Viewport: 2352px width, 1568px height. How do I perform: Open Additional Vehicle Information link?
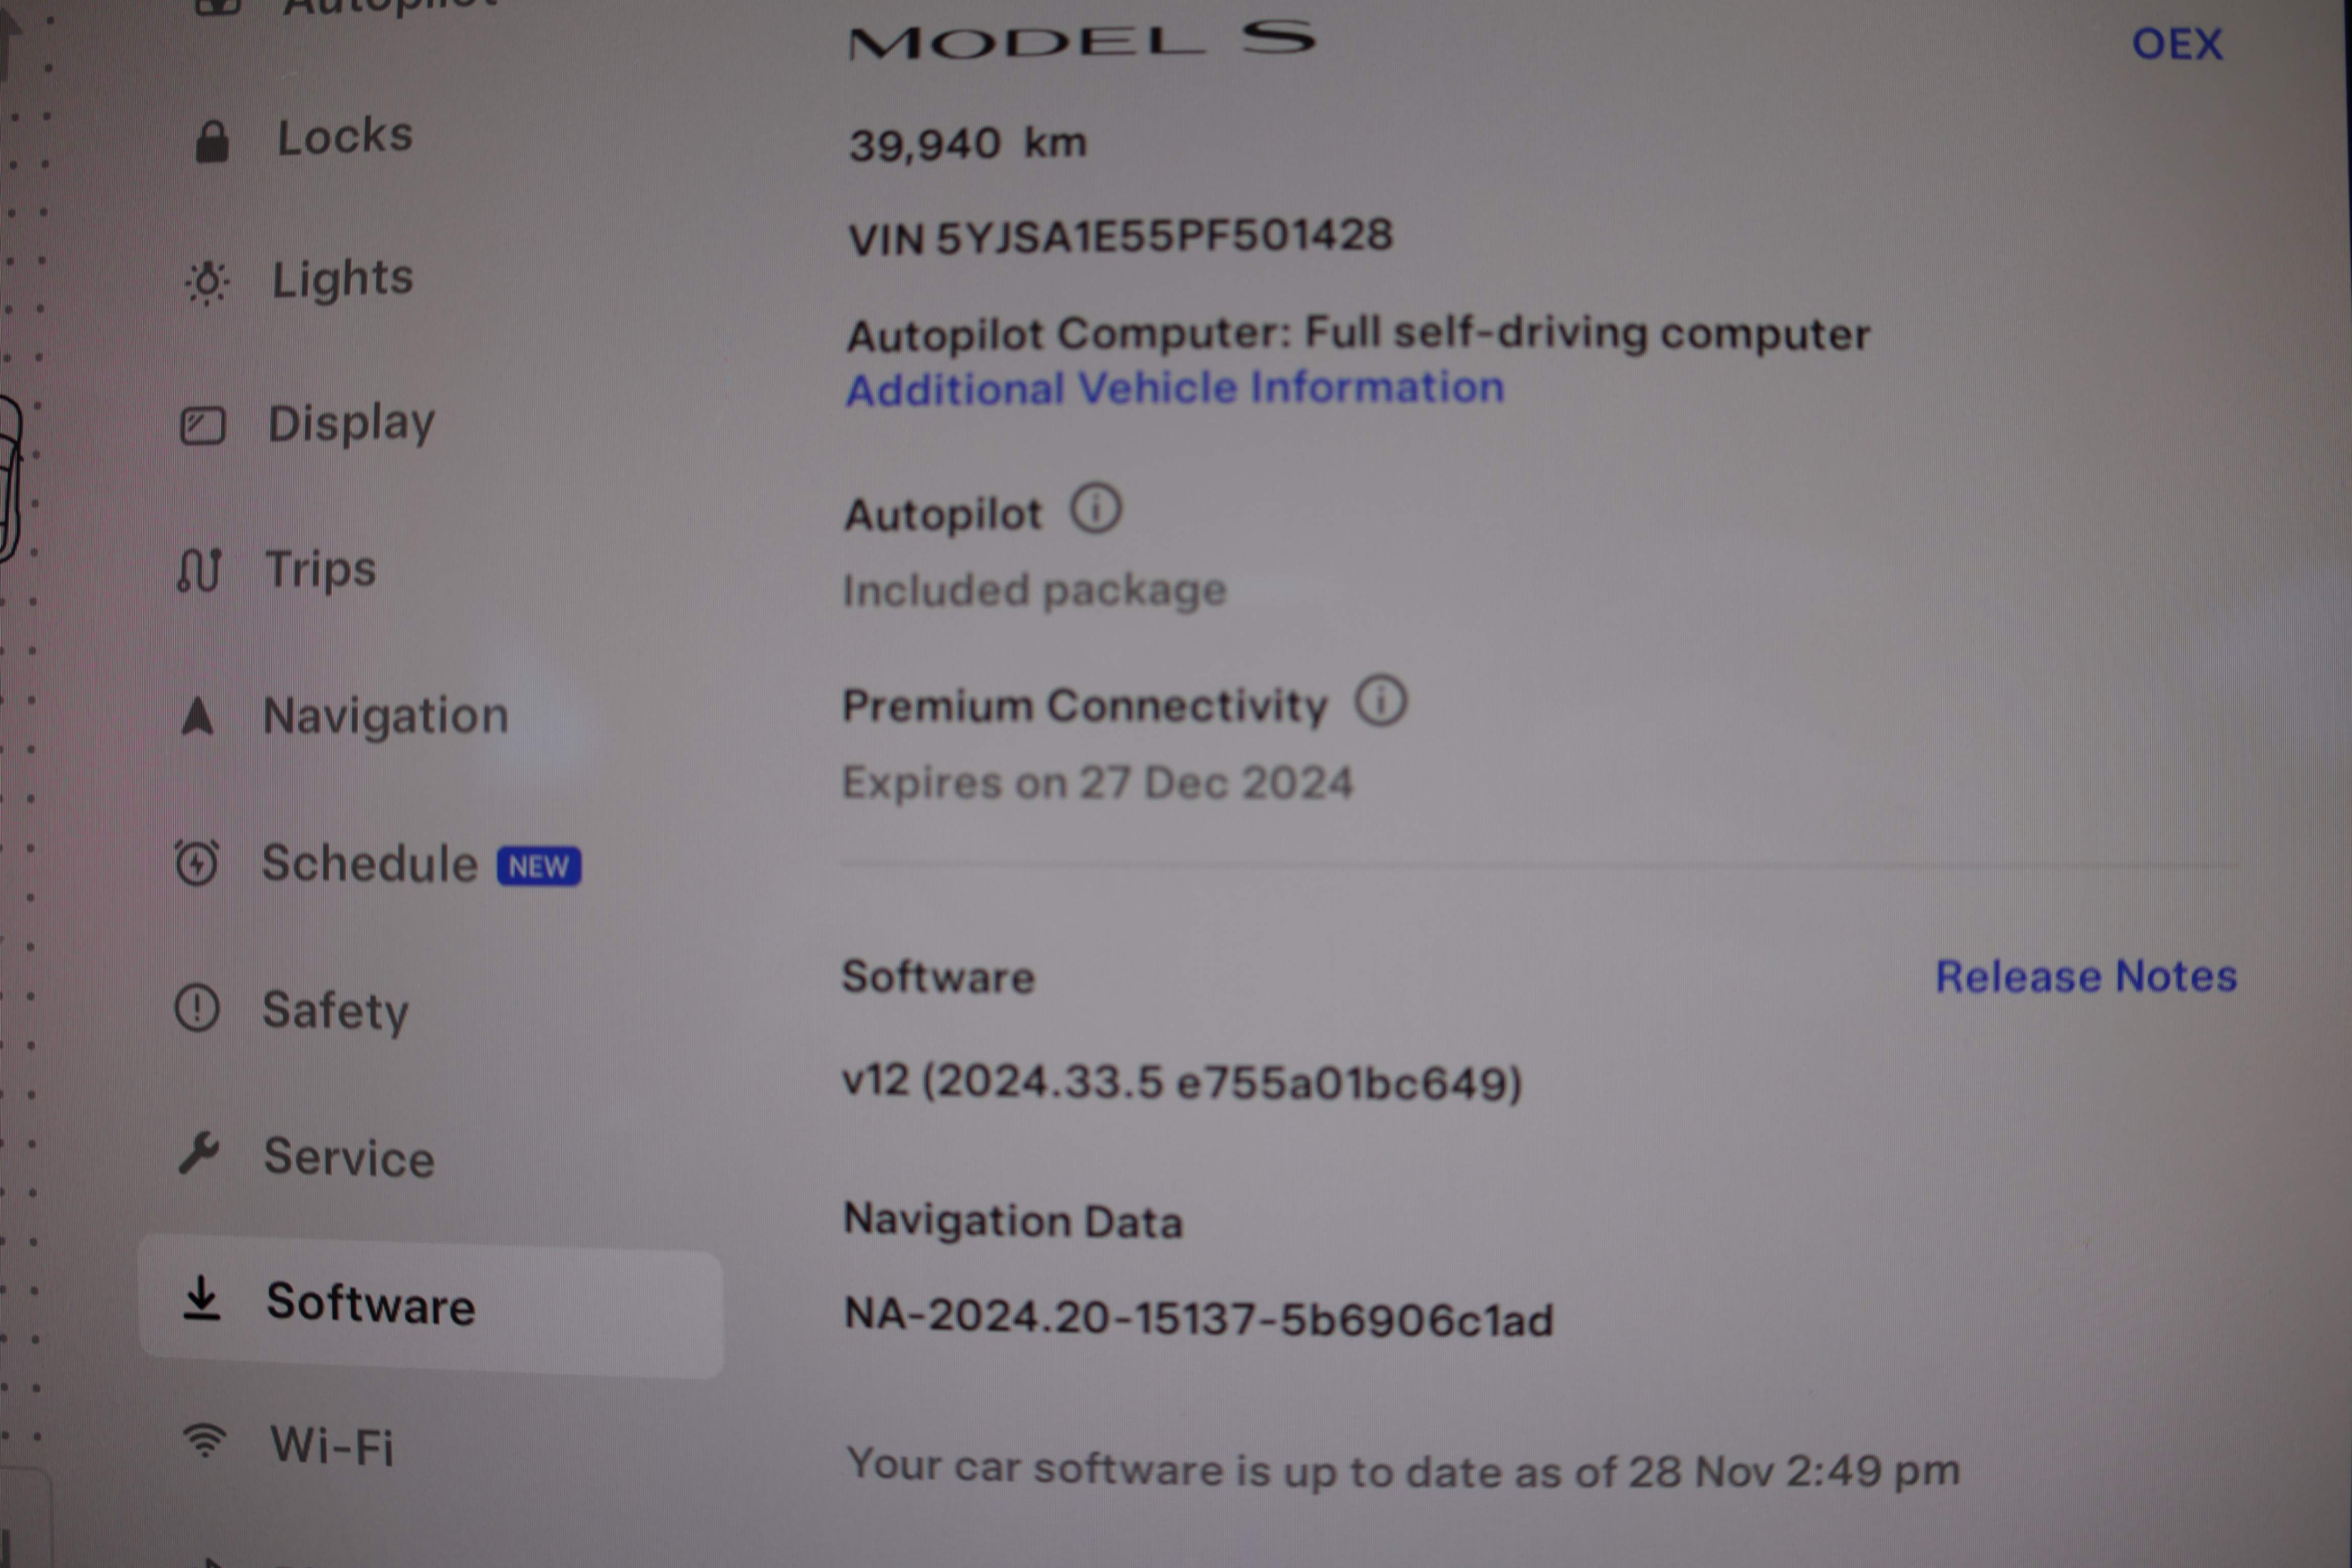point(1175,388)
